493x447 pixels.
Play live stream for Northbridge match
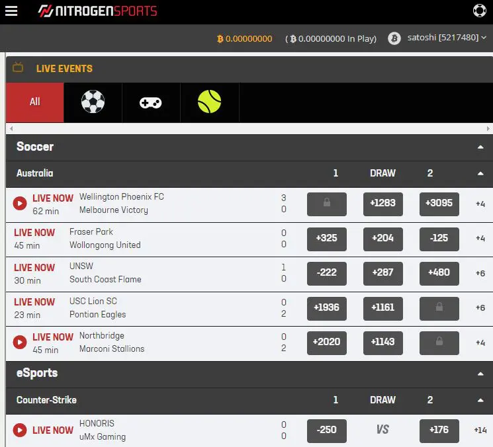click(x=20, y=343)
